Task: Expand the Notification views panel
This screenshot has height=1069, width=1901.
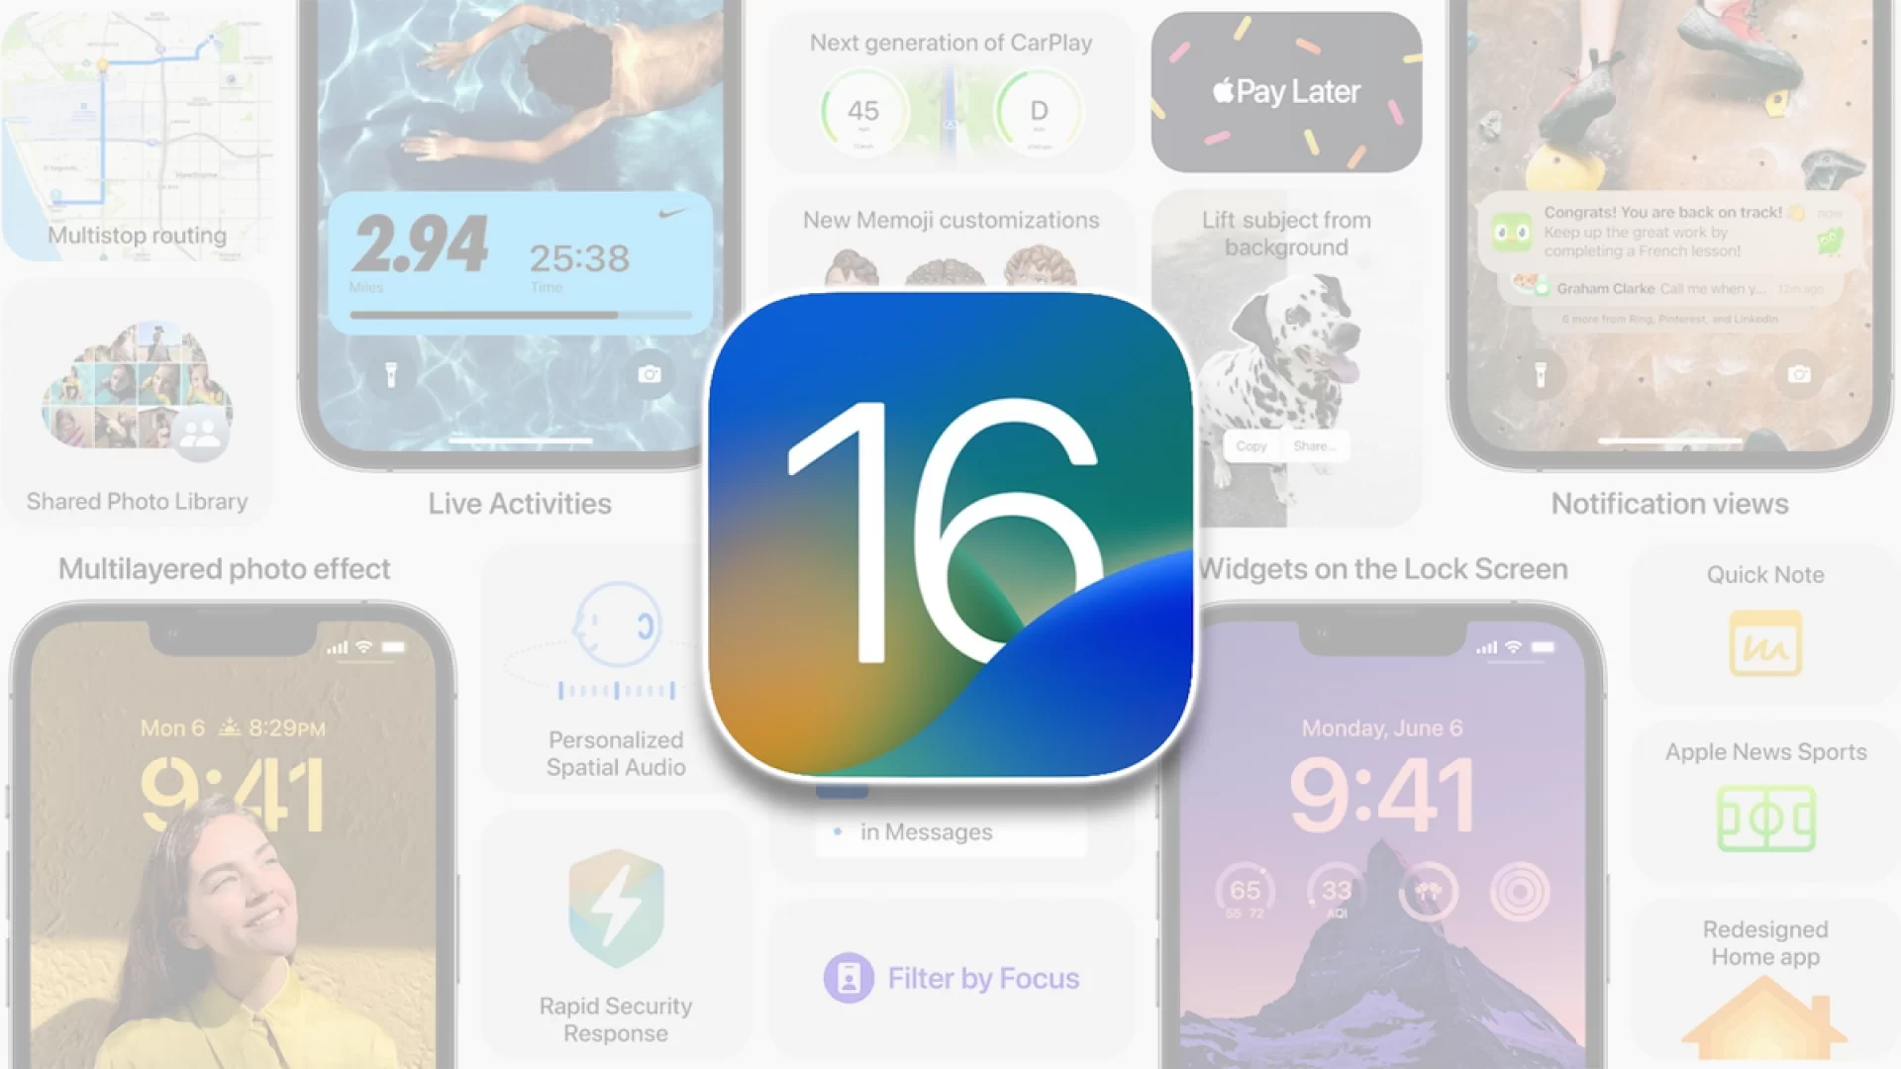Action: coord(1670,503)
